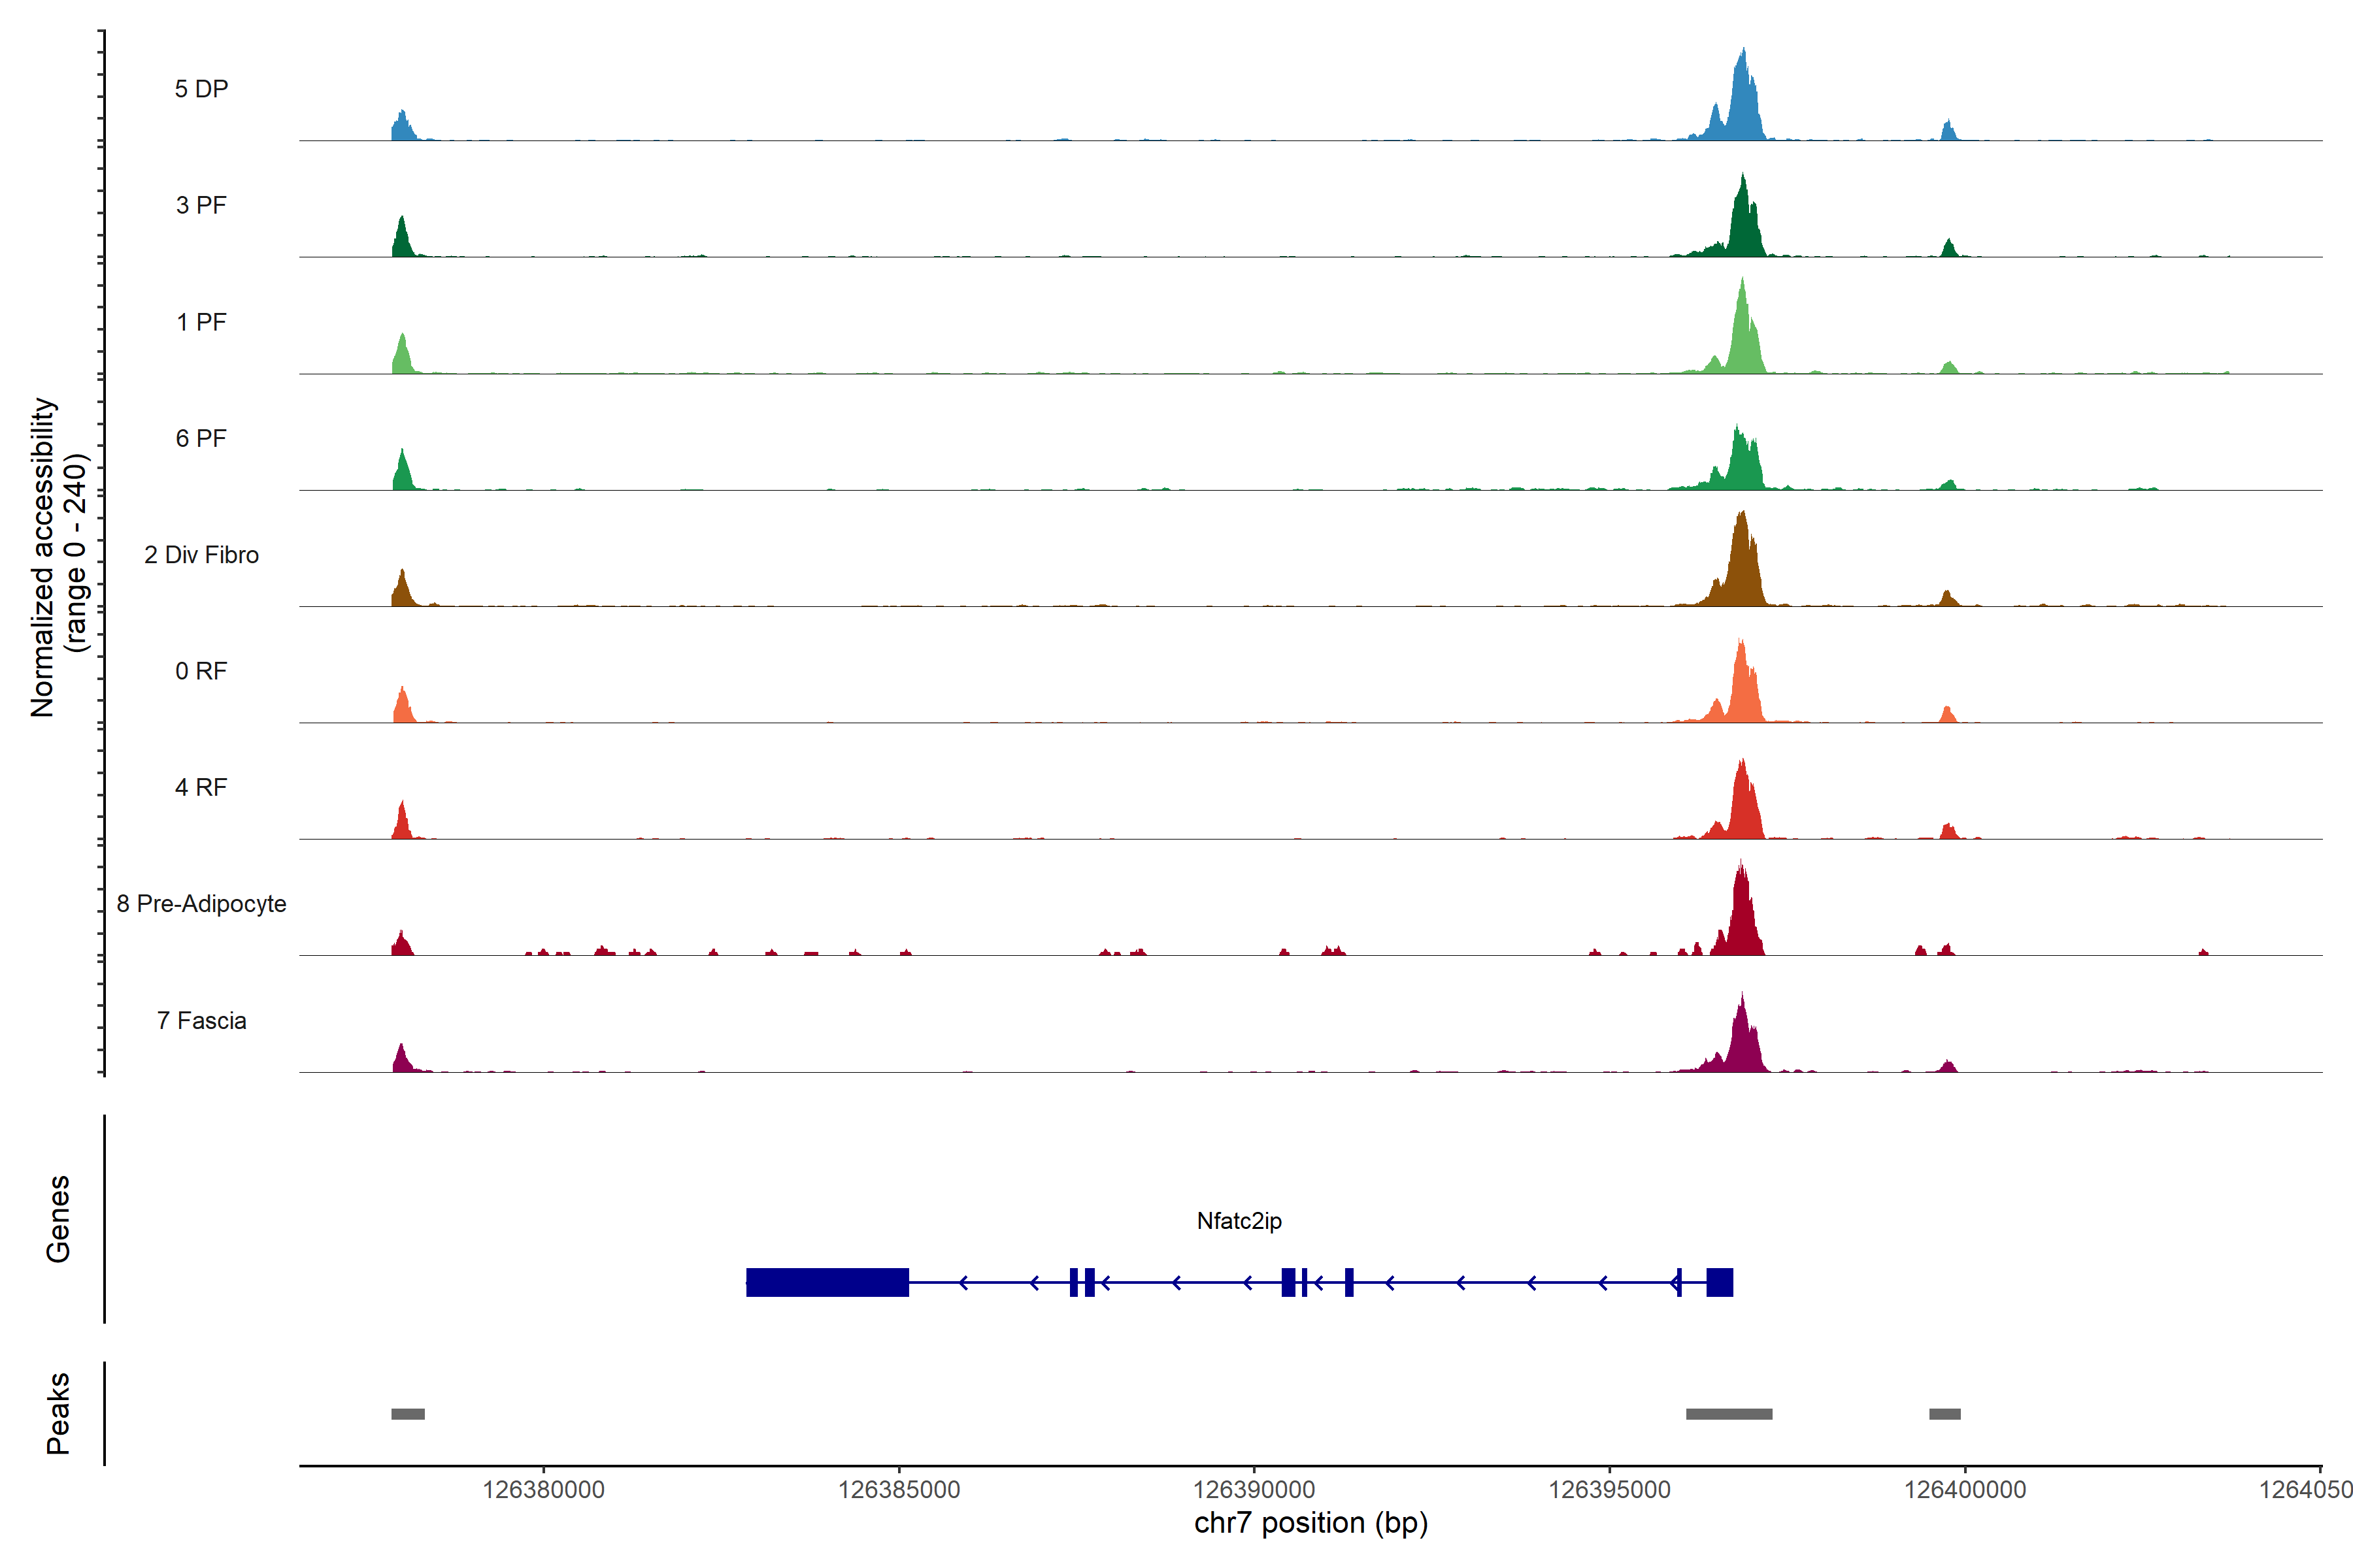Viewport: 2353px width, 1568px height.
Task: Click the 1 PF track label
Action: (201, 322)
